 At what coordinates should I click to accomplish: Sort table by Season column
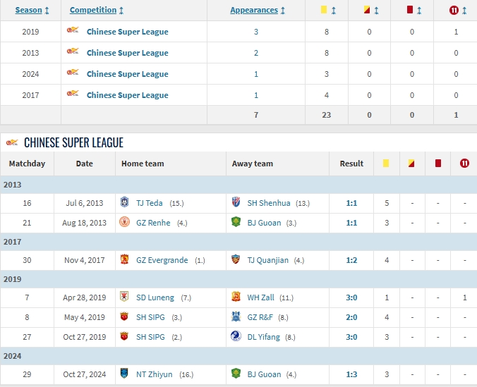point(32,11)
